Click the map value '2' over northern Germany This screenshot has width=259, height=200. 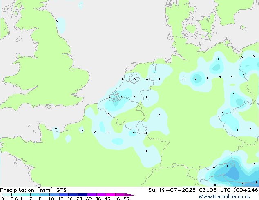[x=195, y=78]
